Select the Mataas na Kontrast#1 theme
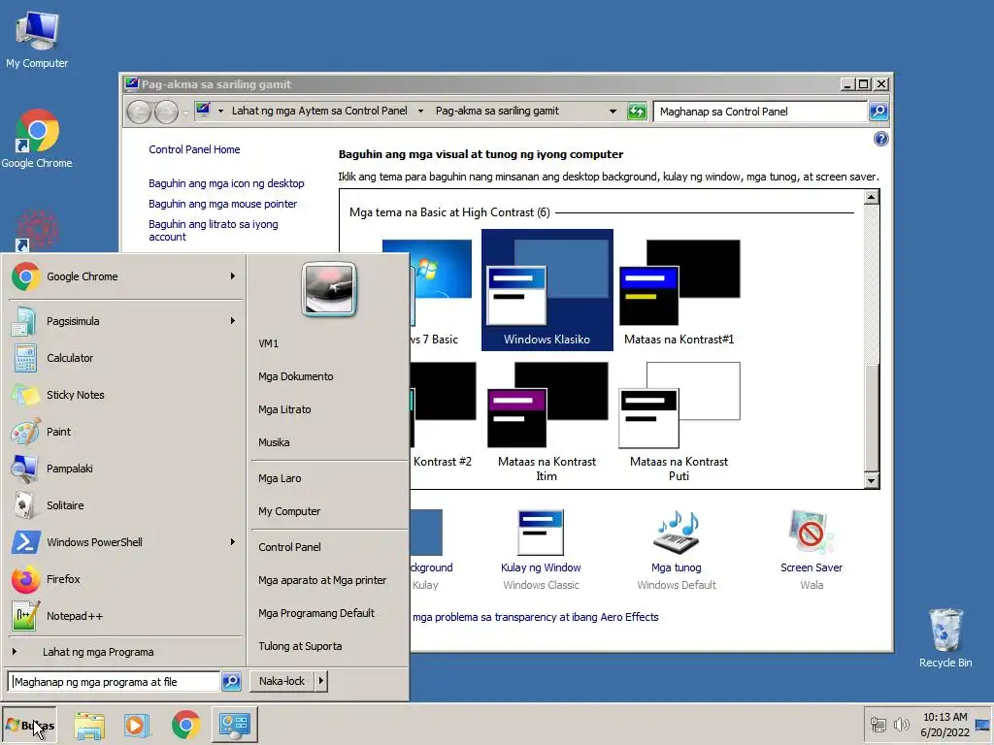This screenshot has width=994, height=745. pos(679,289)
